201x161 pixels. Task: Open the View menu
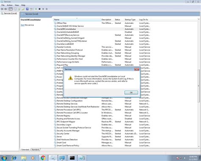17,5
